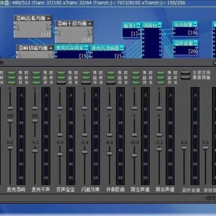Switch off 开关 for the 跟左声道 channel
The image size is (216, 216).
point(136,83)
